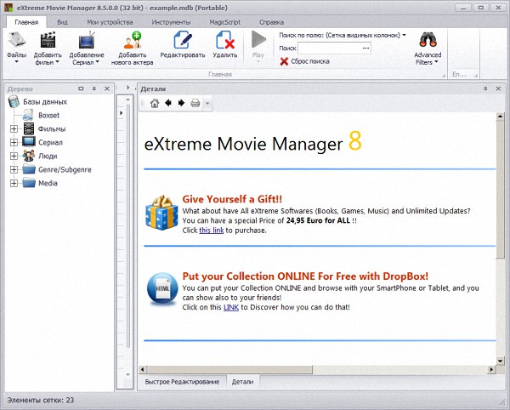The width and height of the screenshot is (510, 410).
Task: Expand the Genre/Subgenre tree node
Action: point(14,169)
